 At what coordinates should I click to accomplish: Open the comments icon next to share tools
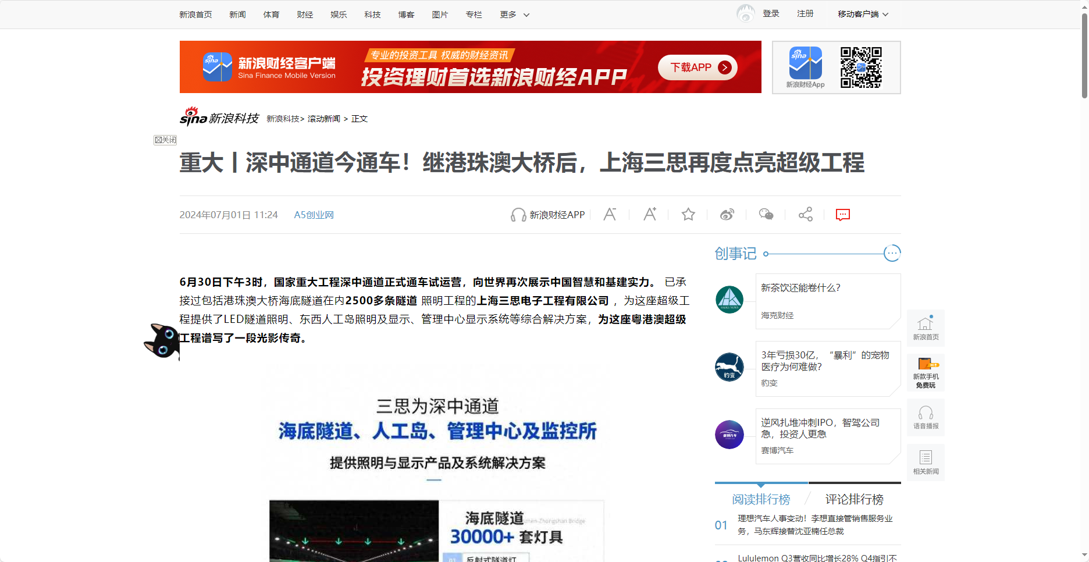click(x=843, y=214)
